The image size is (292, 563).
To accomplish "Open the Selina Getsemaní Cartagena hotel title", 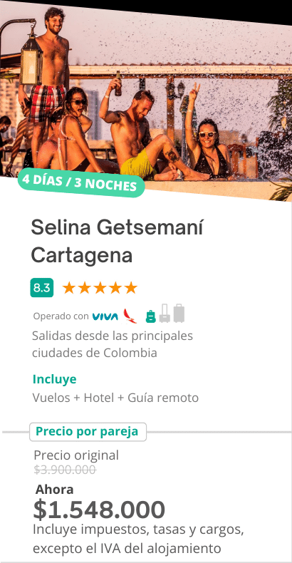I will 117,242.
